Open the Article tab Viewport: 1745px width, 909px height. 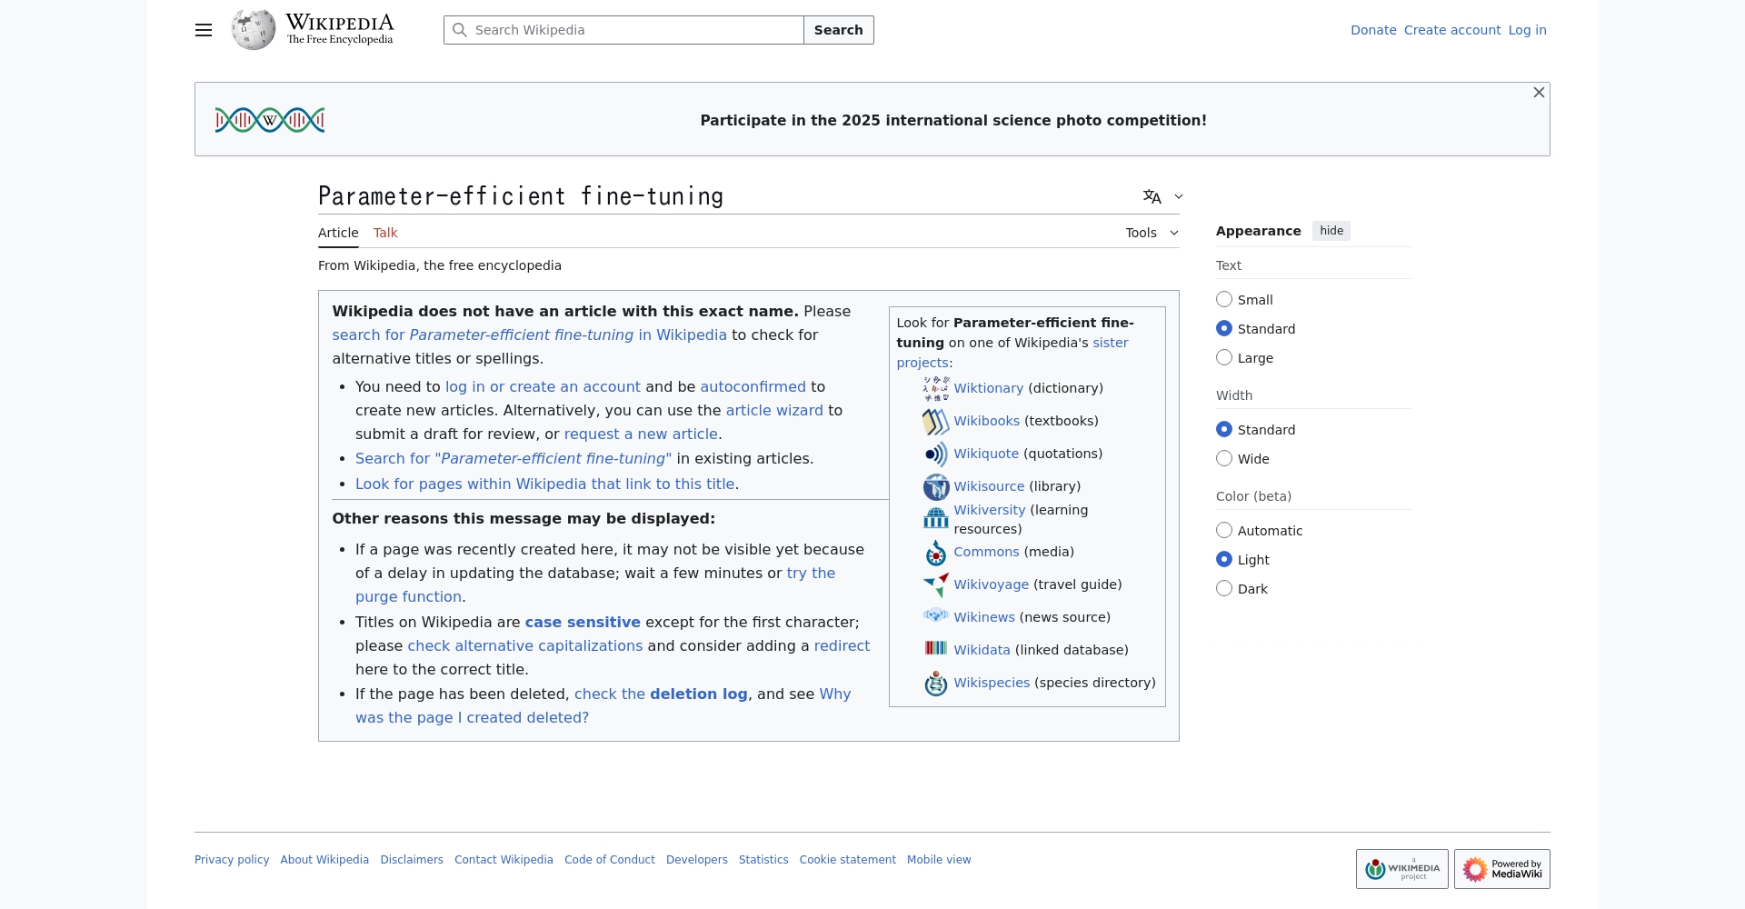coord(338,233)
